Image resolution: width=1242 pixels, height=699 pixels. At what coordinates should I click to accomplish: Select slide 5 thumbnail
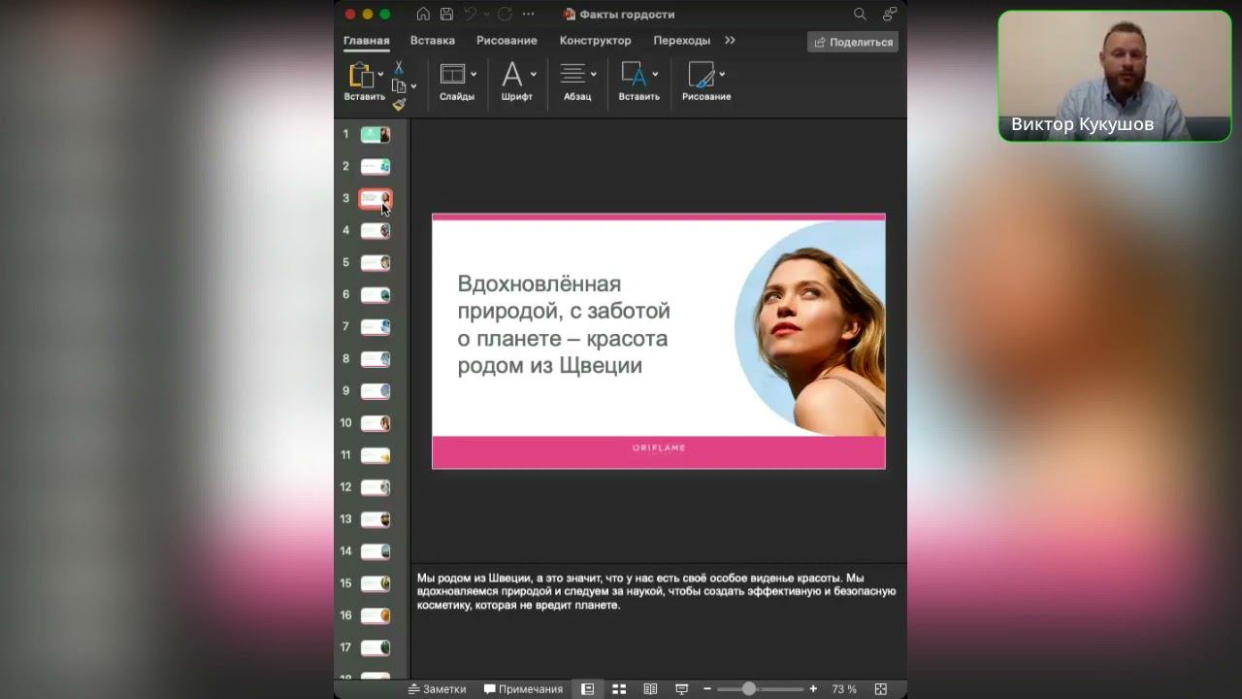[x=376, y=263]
